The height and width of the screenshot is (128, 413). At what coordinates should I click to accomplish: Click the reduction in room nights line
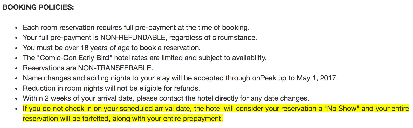click(x=111, y=88)
